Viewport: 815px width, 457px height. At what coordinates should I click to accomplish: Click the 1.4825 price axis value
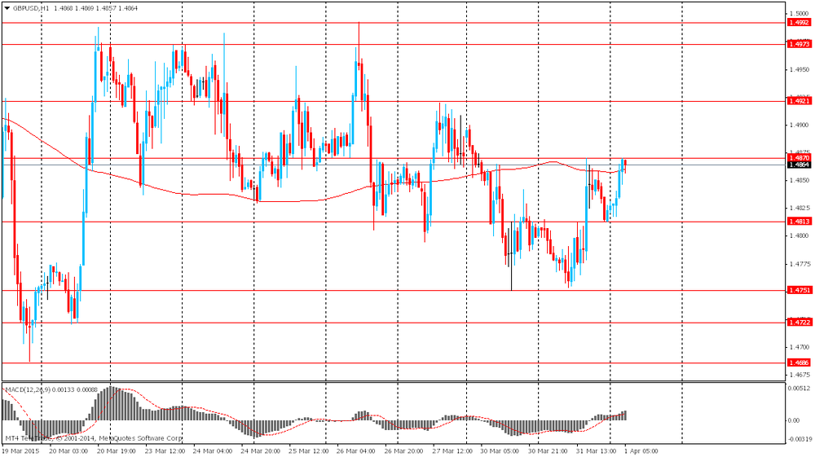click(x=800, y=209)
